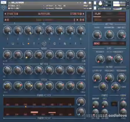This screenshot has height=122, width=130.
Task: Click the yellow marker in FMOD attack lane
Action: tap(26, 107)
